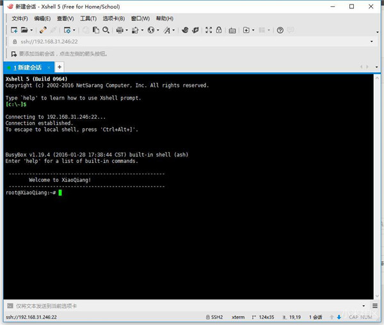Viewport: 384px width, 325px height.
Task: Click the globe encoding toolbar icon
Action: click(x=151, y=30)
